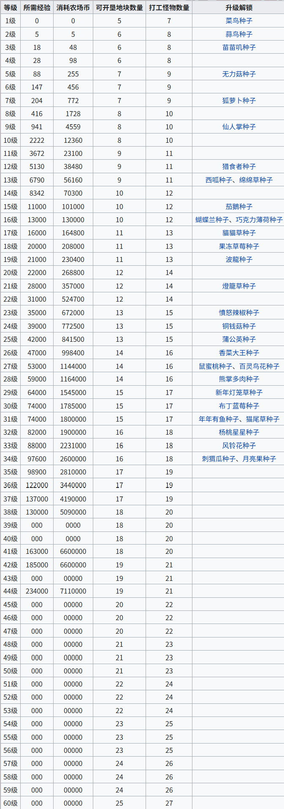Open the 新年灯笼草种子 link
This screenshot has width=284, height=809.
239,392
